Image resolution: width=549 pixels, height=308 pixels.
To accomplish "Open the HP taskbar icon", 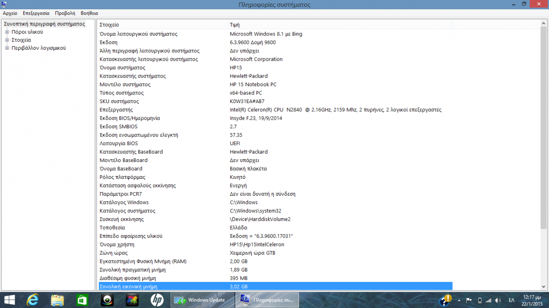I will [x=157, y=300].
